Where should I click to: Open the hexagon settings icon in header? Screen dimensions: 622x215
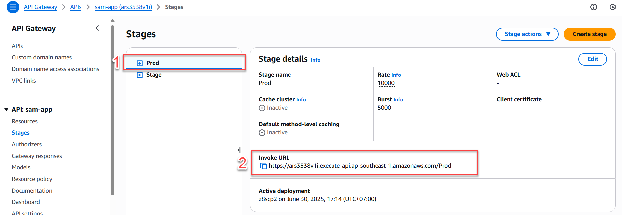point(613,7)
